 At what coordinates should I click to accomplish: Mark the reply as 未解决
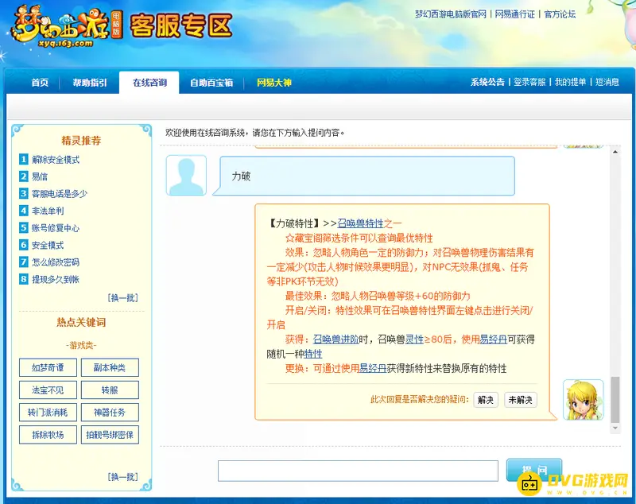pyautogui.click(x=521, y=400)
